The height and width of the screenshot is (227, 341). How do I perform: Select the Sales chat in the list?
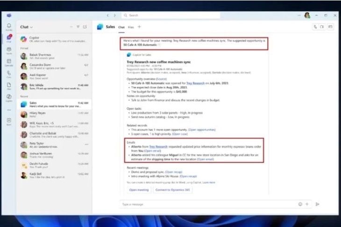tap(54, 104)
